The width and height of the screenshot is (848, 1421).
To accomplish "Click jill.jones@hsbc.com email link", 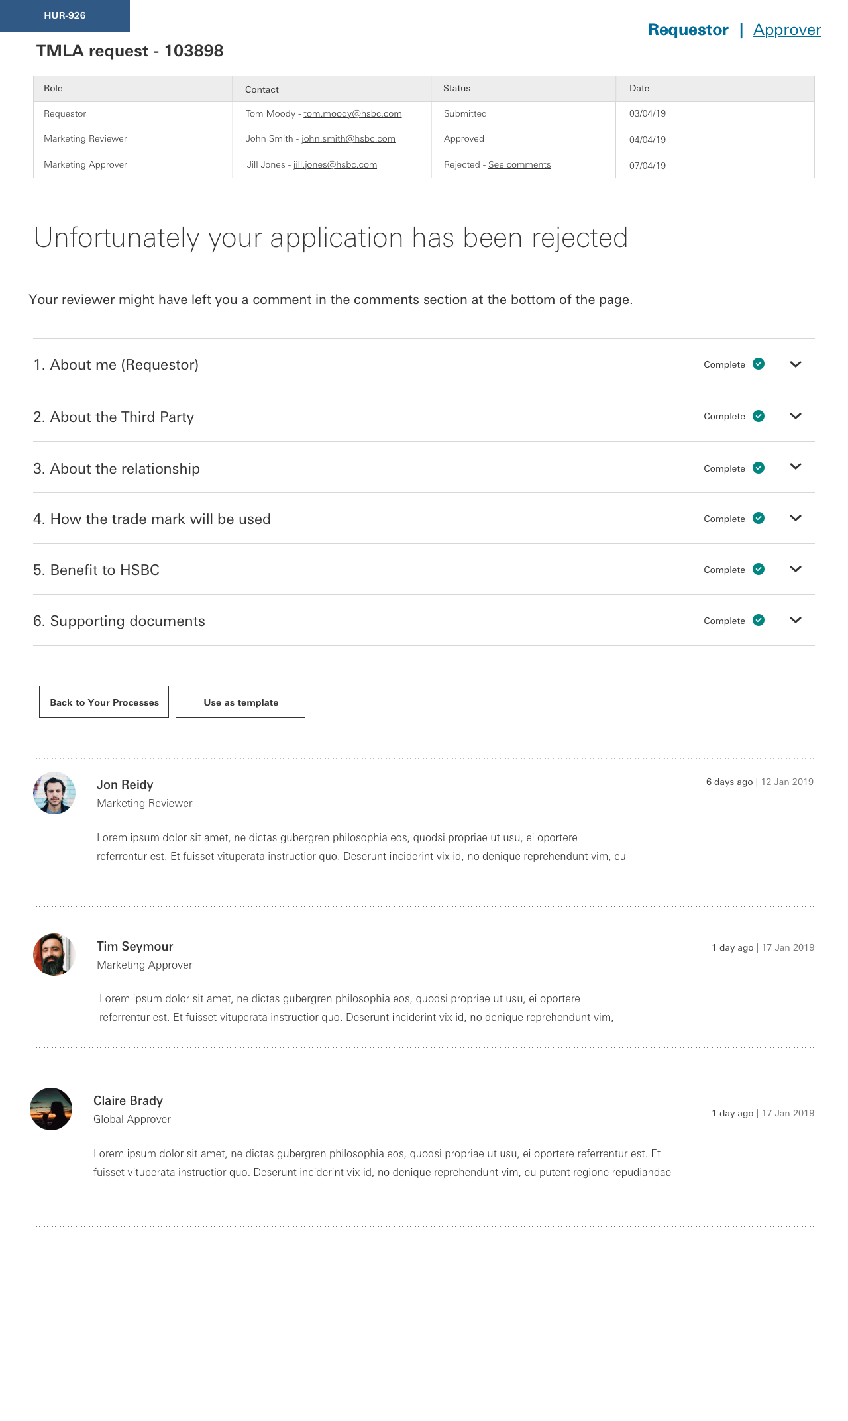I will click(335, 165).
